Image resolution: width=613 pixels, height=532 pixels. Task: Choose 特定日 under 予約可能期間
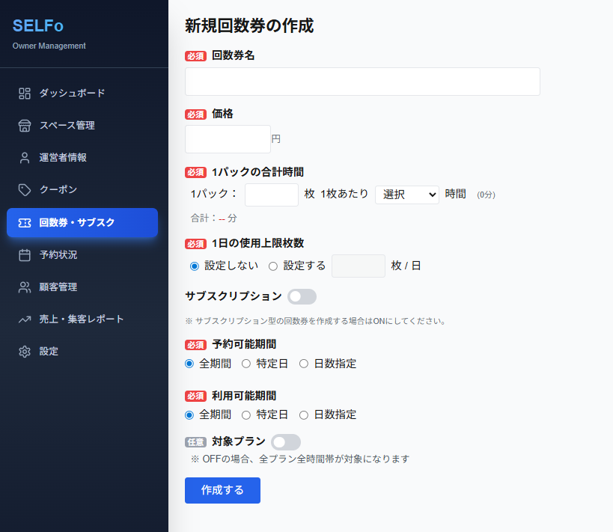pos(246,364)
